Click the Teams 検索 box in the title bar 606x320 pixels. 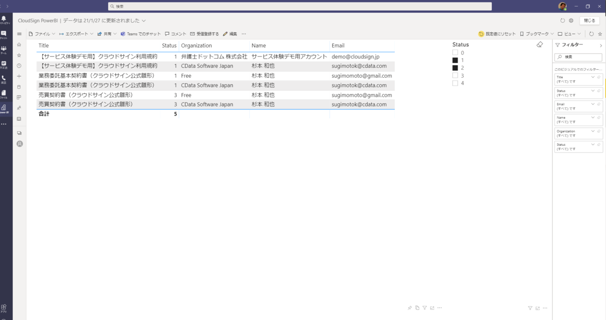pyautogui.click(x=300, y=6)
